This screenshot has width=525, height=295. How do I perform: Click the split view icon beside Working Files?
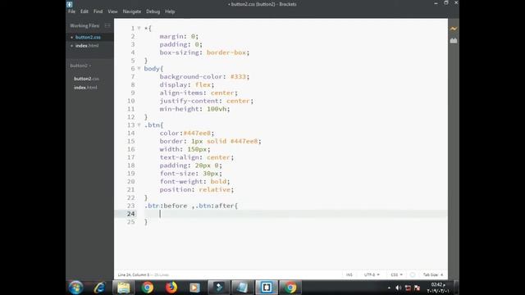(107, 25)
